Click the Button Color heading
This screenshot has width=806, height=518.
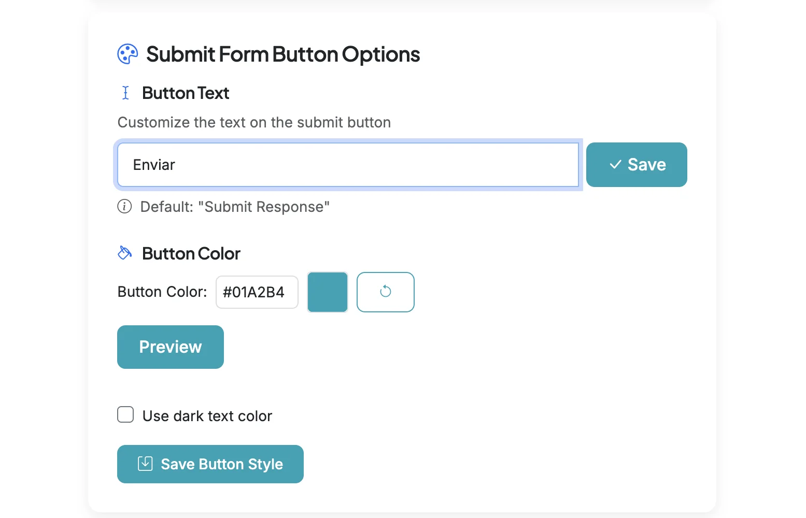191,253
